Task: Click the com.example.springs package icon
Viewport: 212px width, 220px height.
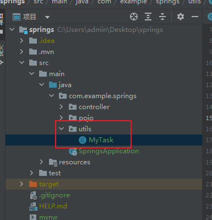Action: tap(63, 96)
